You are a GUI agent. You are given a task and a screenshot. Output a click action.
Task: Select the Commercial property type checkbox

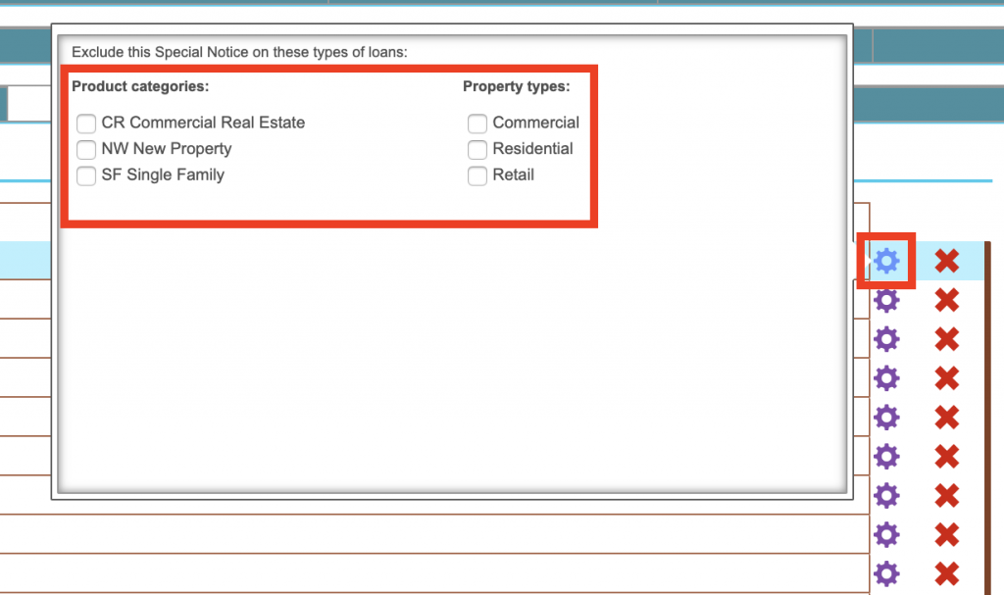click(x=477, y=124)
